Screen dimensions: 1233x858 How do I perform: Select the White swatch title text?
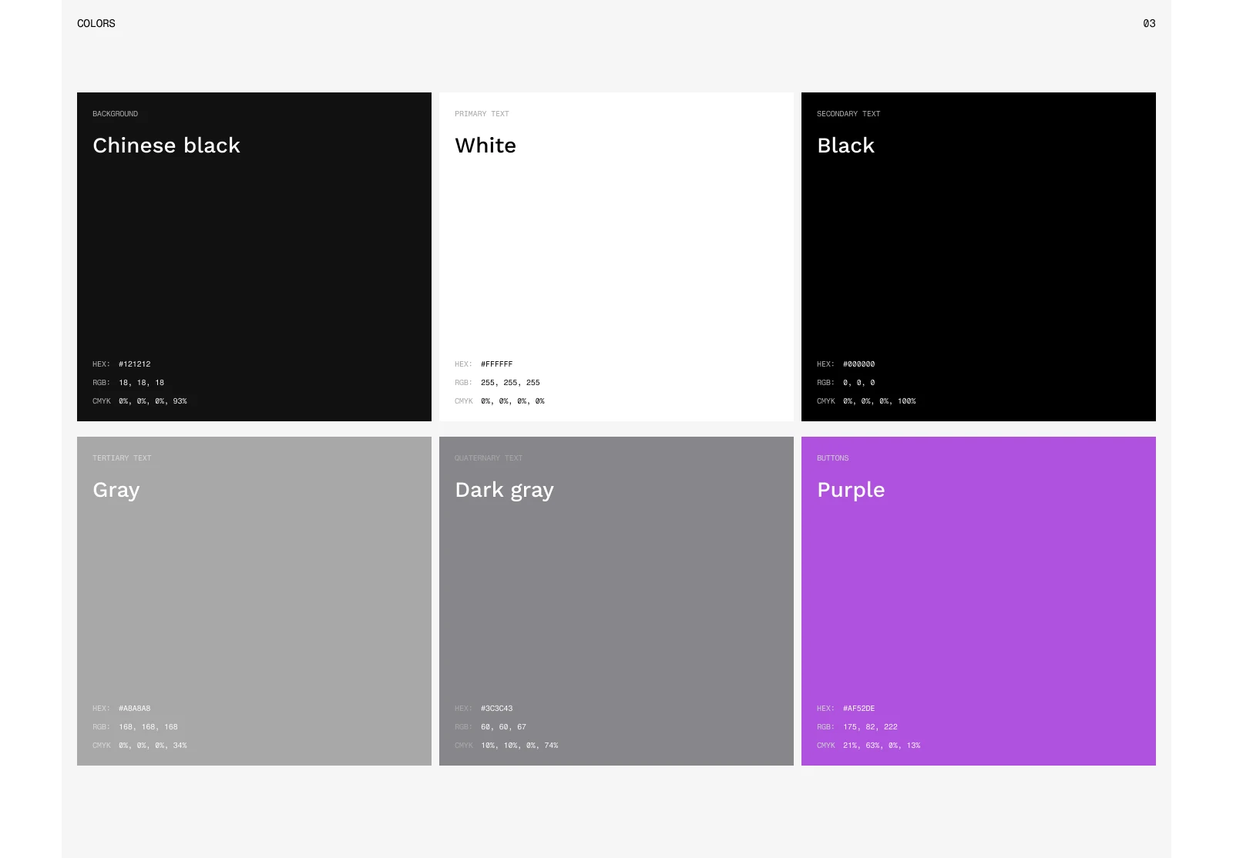click(x=485, y=146)
